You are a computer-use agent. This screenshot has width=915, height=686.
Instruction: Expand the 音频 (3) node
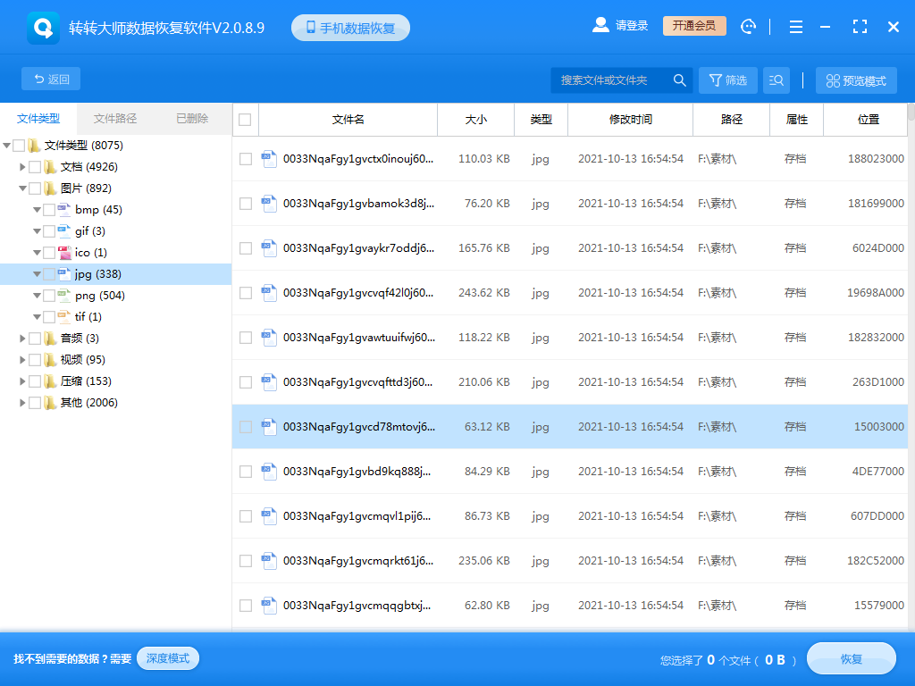22,339
